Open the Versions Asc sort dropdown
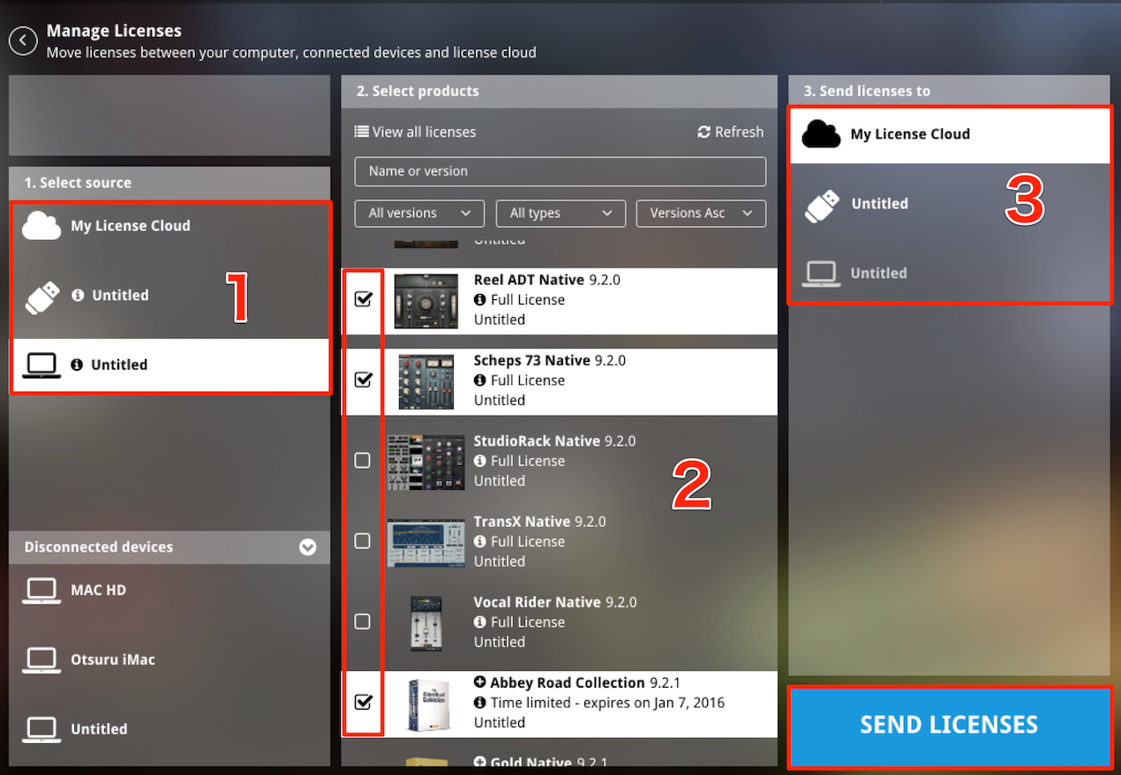1121x775 pixels. [x=701, y=213]
